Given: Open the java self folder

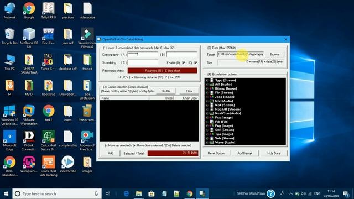Looking at the screenshot, I should click(67, 36).
